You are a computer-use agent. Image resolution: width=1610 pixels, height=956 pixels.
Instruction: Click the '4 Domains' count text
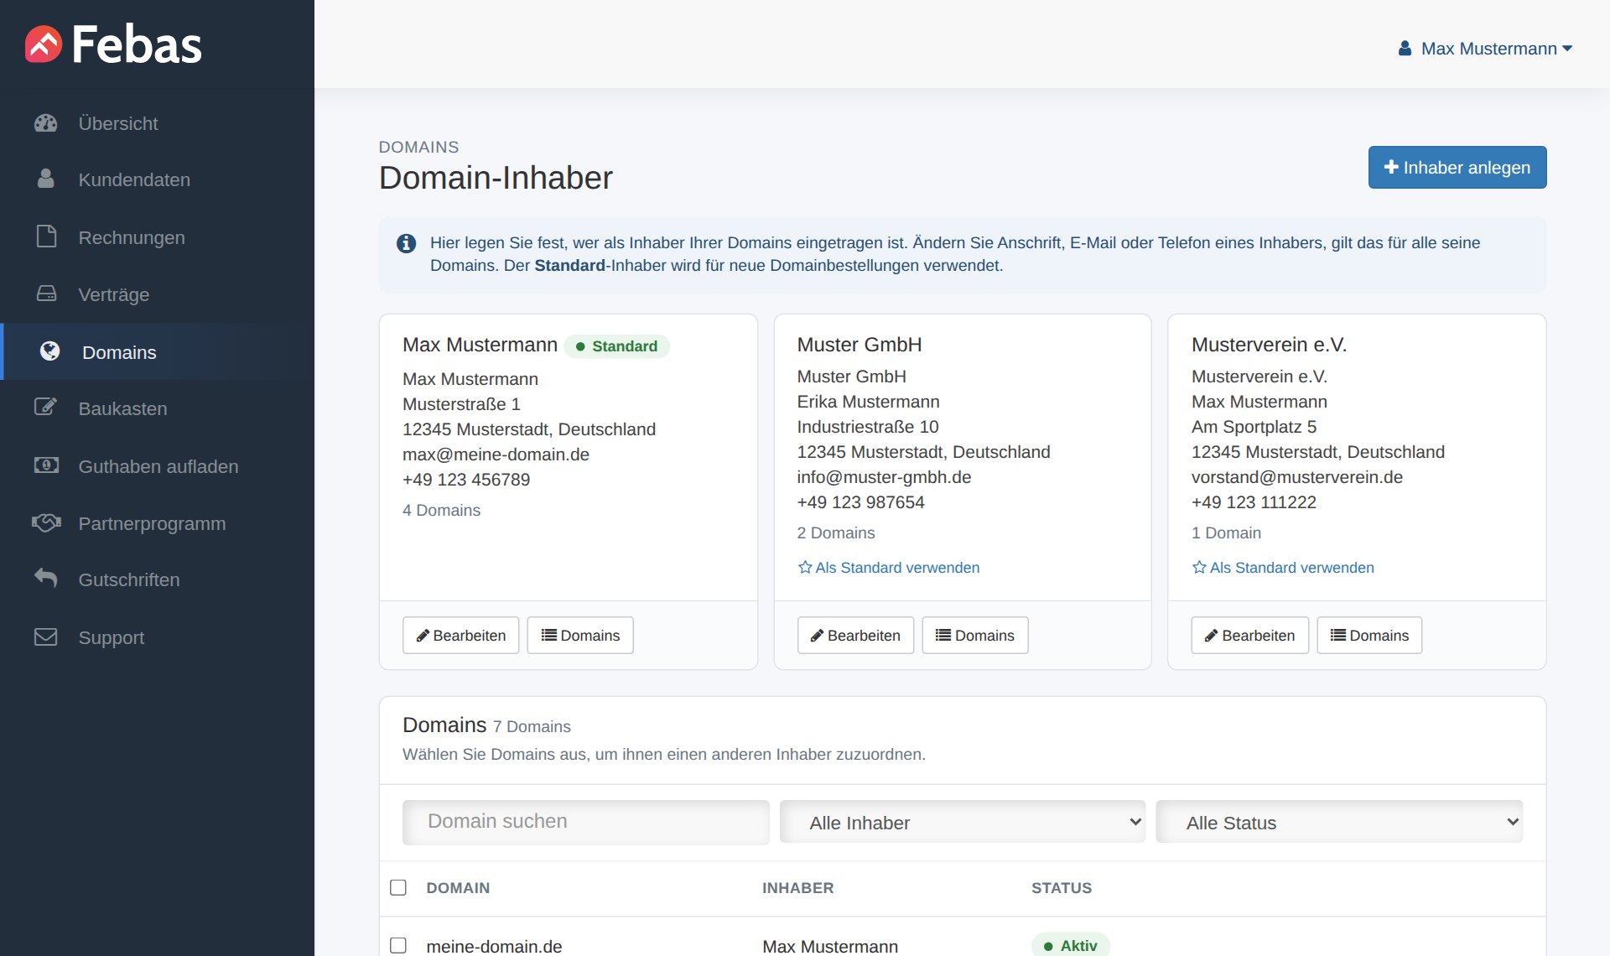pyautogui.click(x=441, y=510)
